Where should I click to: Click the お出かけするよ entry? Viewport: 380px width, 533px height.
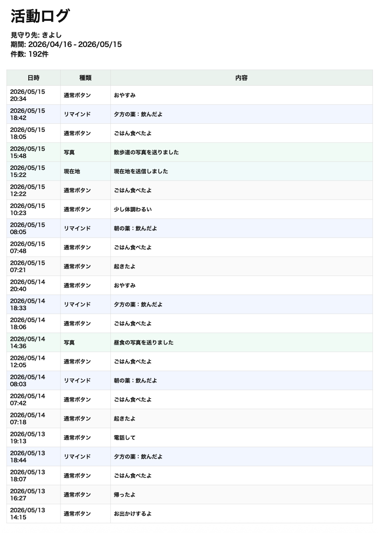(x=133, y=514)
